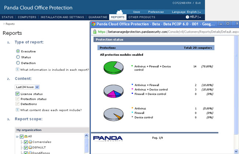239x154 pixels.
Task: Click the Panda Security logo in report footer
Action: tap(108, 139)
